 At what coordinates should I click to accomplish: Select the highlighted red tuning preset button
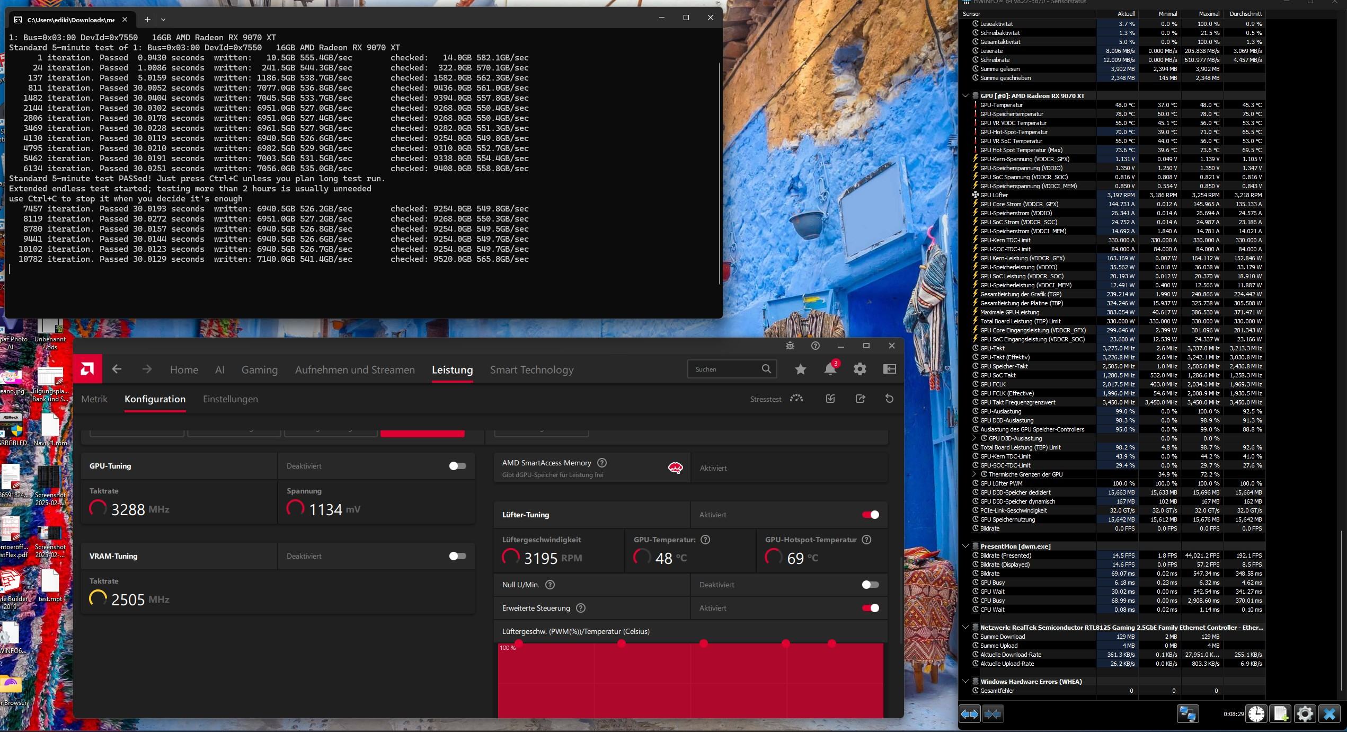[422, 433]
